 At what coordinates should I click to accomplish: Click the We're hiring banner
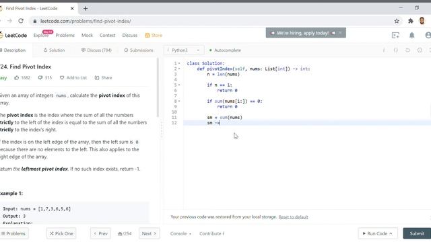click(x=302, y=33)
